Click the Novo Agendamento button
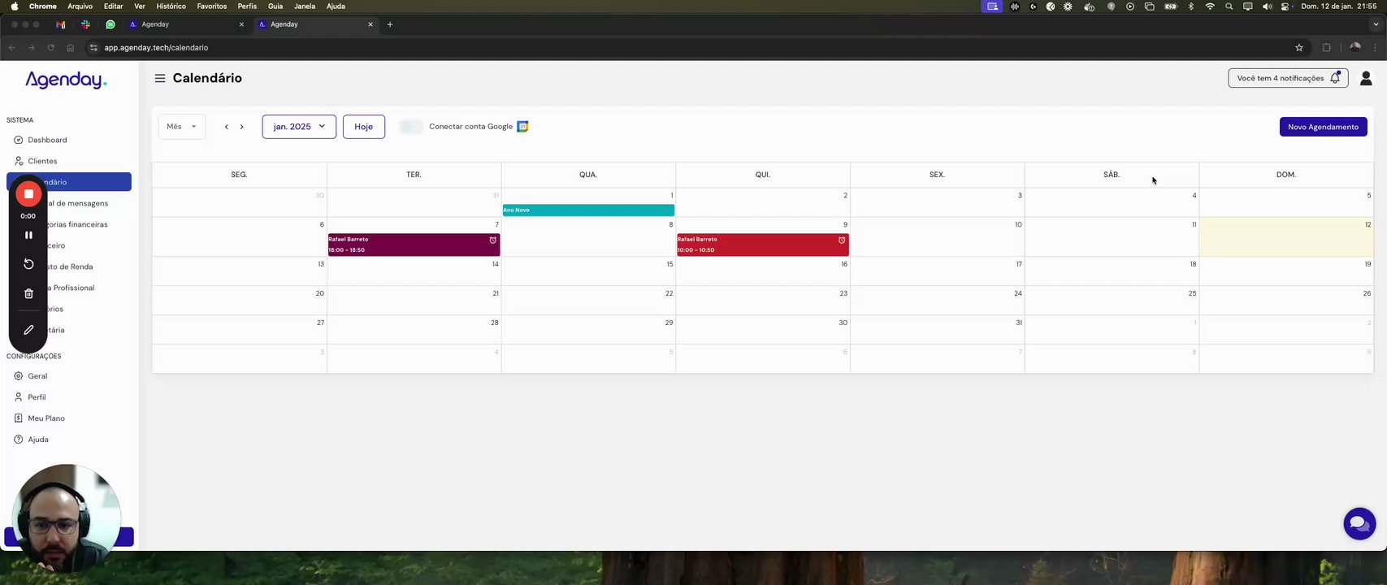The width and height of the screenshot is (1387, 585). click(1323, 127)
